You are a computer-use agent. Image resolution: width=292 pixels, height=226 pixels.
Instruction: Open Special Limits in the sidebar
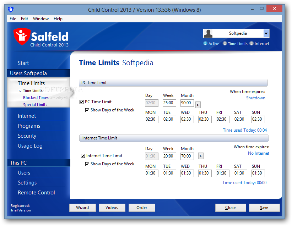tap(35, 105)
